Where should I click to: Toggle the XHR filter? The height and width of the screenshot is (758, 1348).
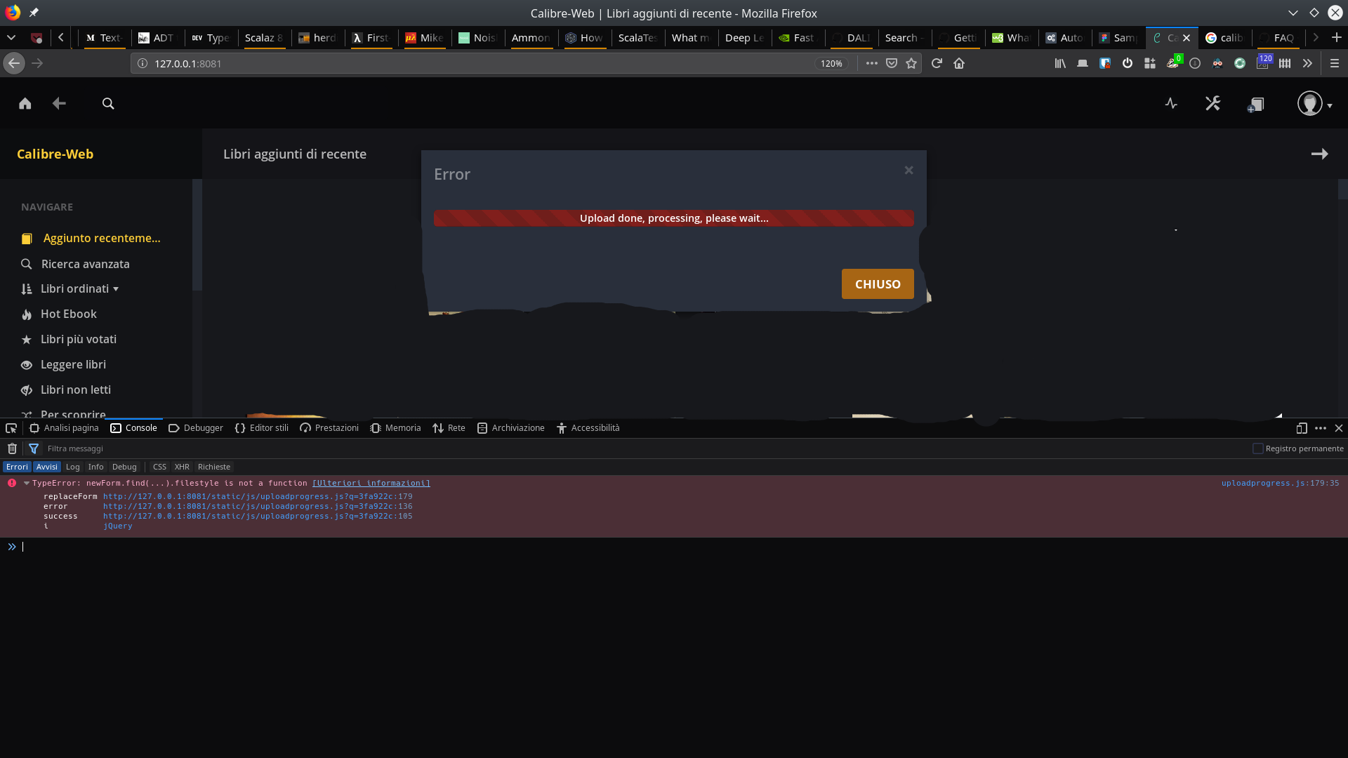click(182, 467)
